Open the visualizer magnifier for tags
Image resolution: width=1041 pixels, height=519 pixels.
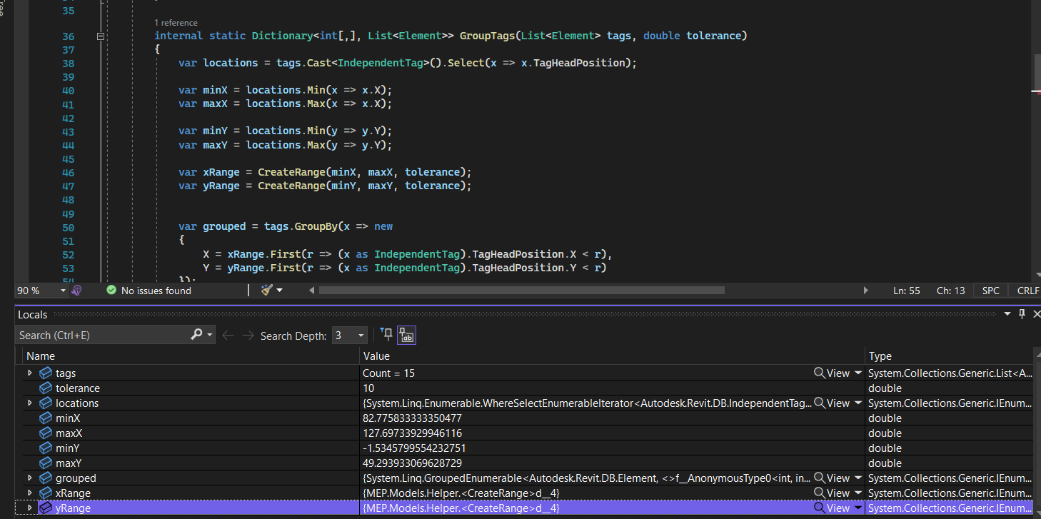pos(820,373)
